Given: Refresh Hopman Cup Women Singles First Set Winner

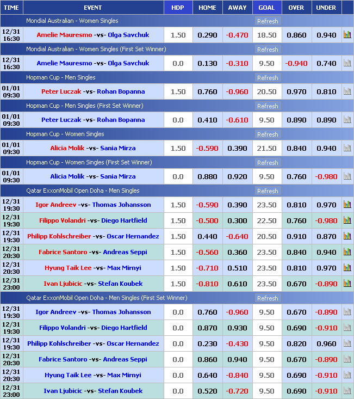Looking at the screenshot, I should (267, 163).
